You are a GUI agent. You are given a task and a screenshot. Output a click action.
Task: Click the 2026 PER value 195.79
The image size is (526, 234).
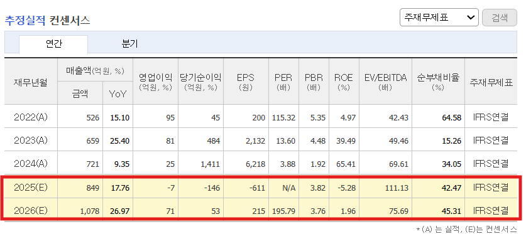click(x=284, y=211)
